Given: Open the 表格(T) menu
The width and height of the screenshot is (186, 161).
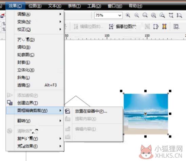Looking at the screenshot, I should [74, 6].
